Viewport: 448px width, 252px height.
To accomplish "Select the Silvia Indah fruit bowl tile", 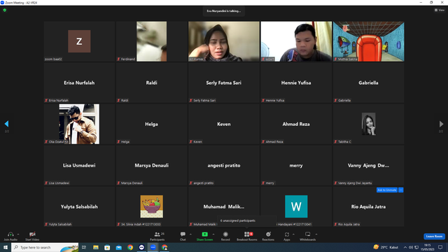I will click(151, 206).
